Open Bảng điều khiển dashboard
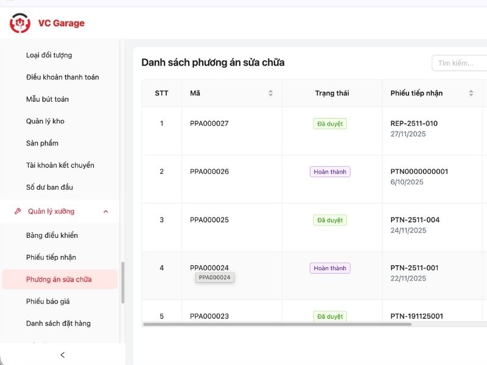The height and width of the screenshot is (365, 487). point(52,235)
